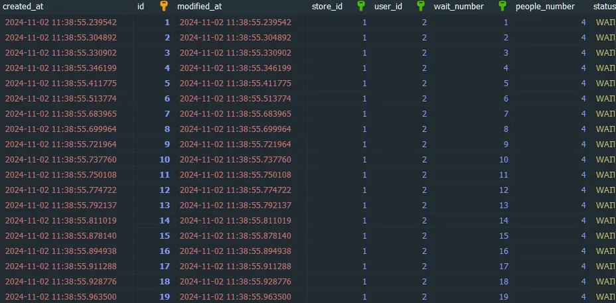Sort by the created_at column header
This screenshot has height=303, width=616.
pos(23,7)
